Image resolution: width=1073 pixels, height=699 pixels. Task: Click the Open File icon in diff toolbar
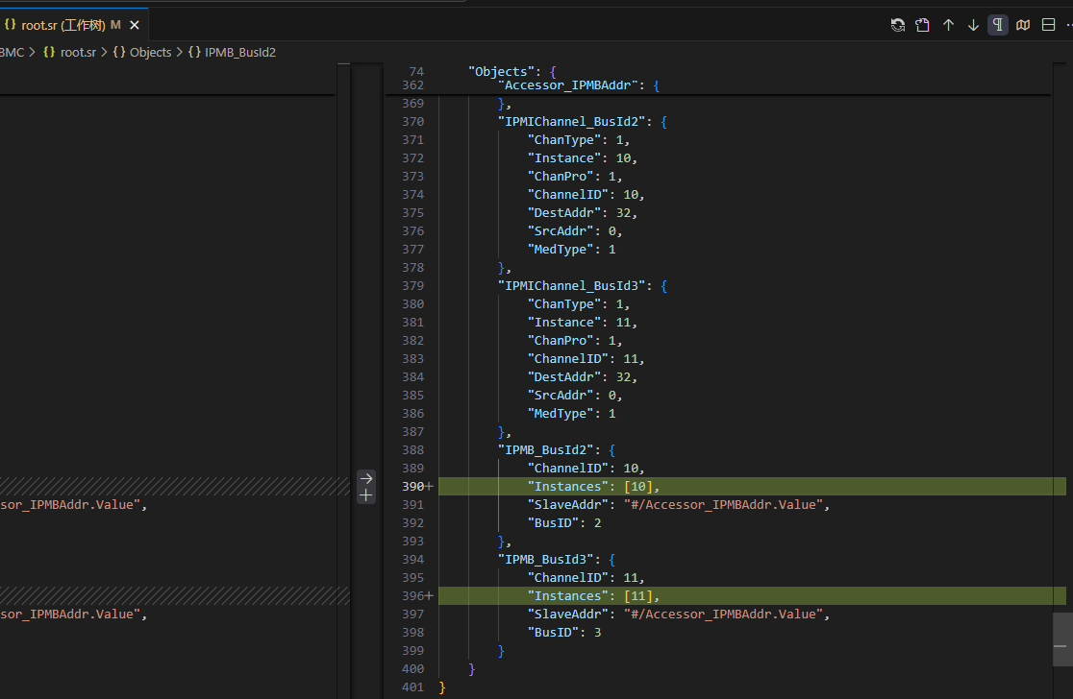coord(923,25)
